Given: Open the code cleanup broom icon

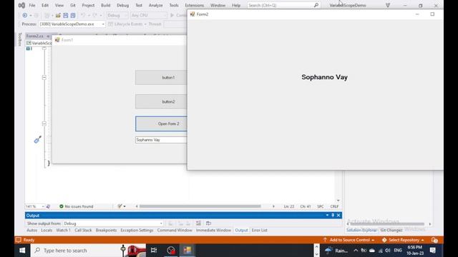Looking at the screenshot, I should (x=120, y=206).
